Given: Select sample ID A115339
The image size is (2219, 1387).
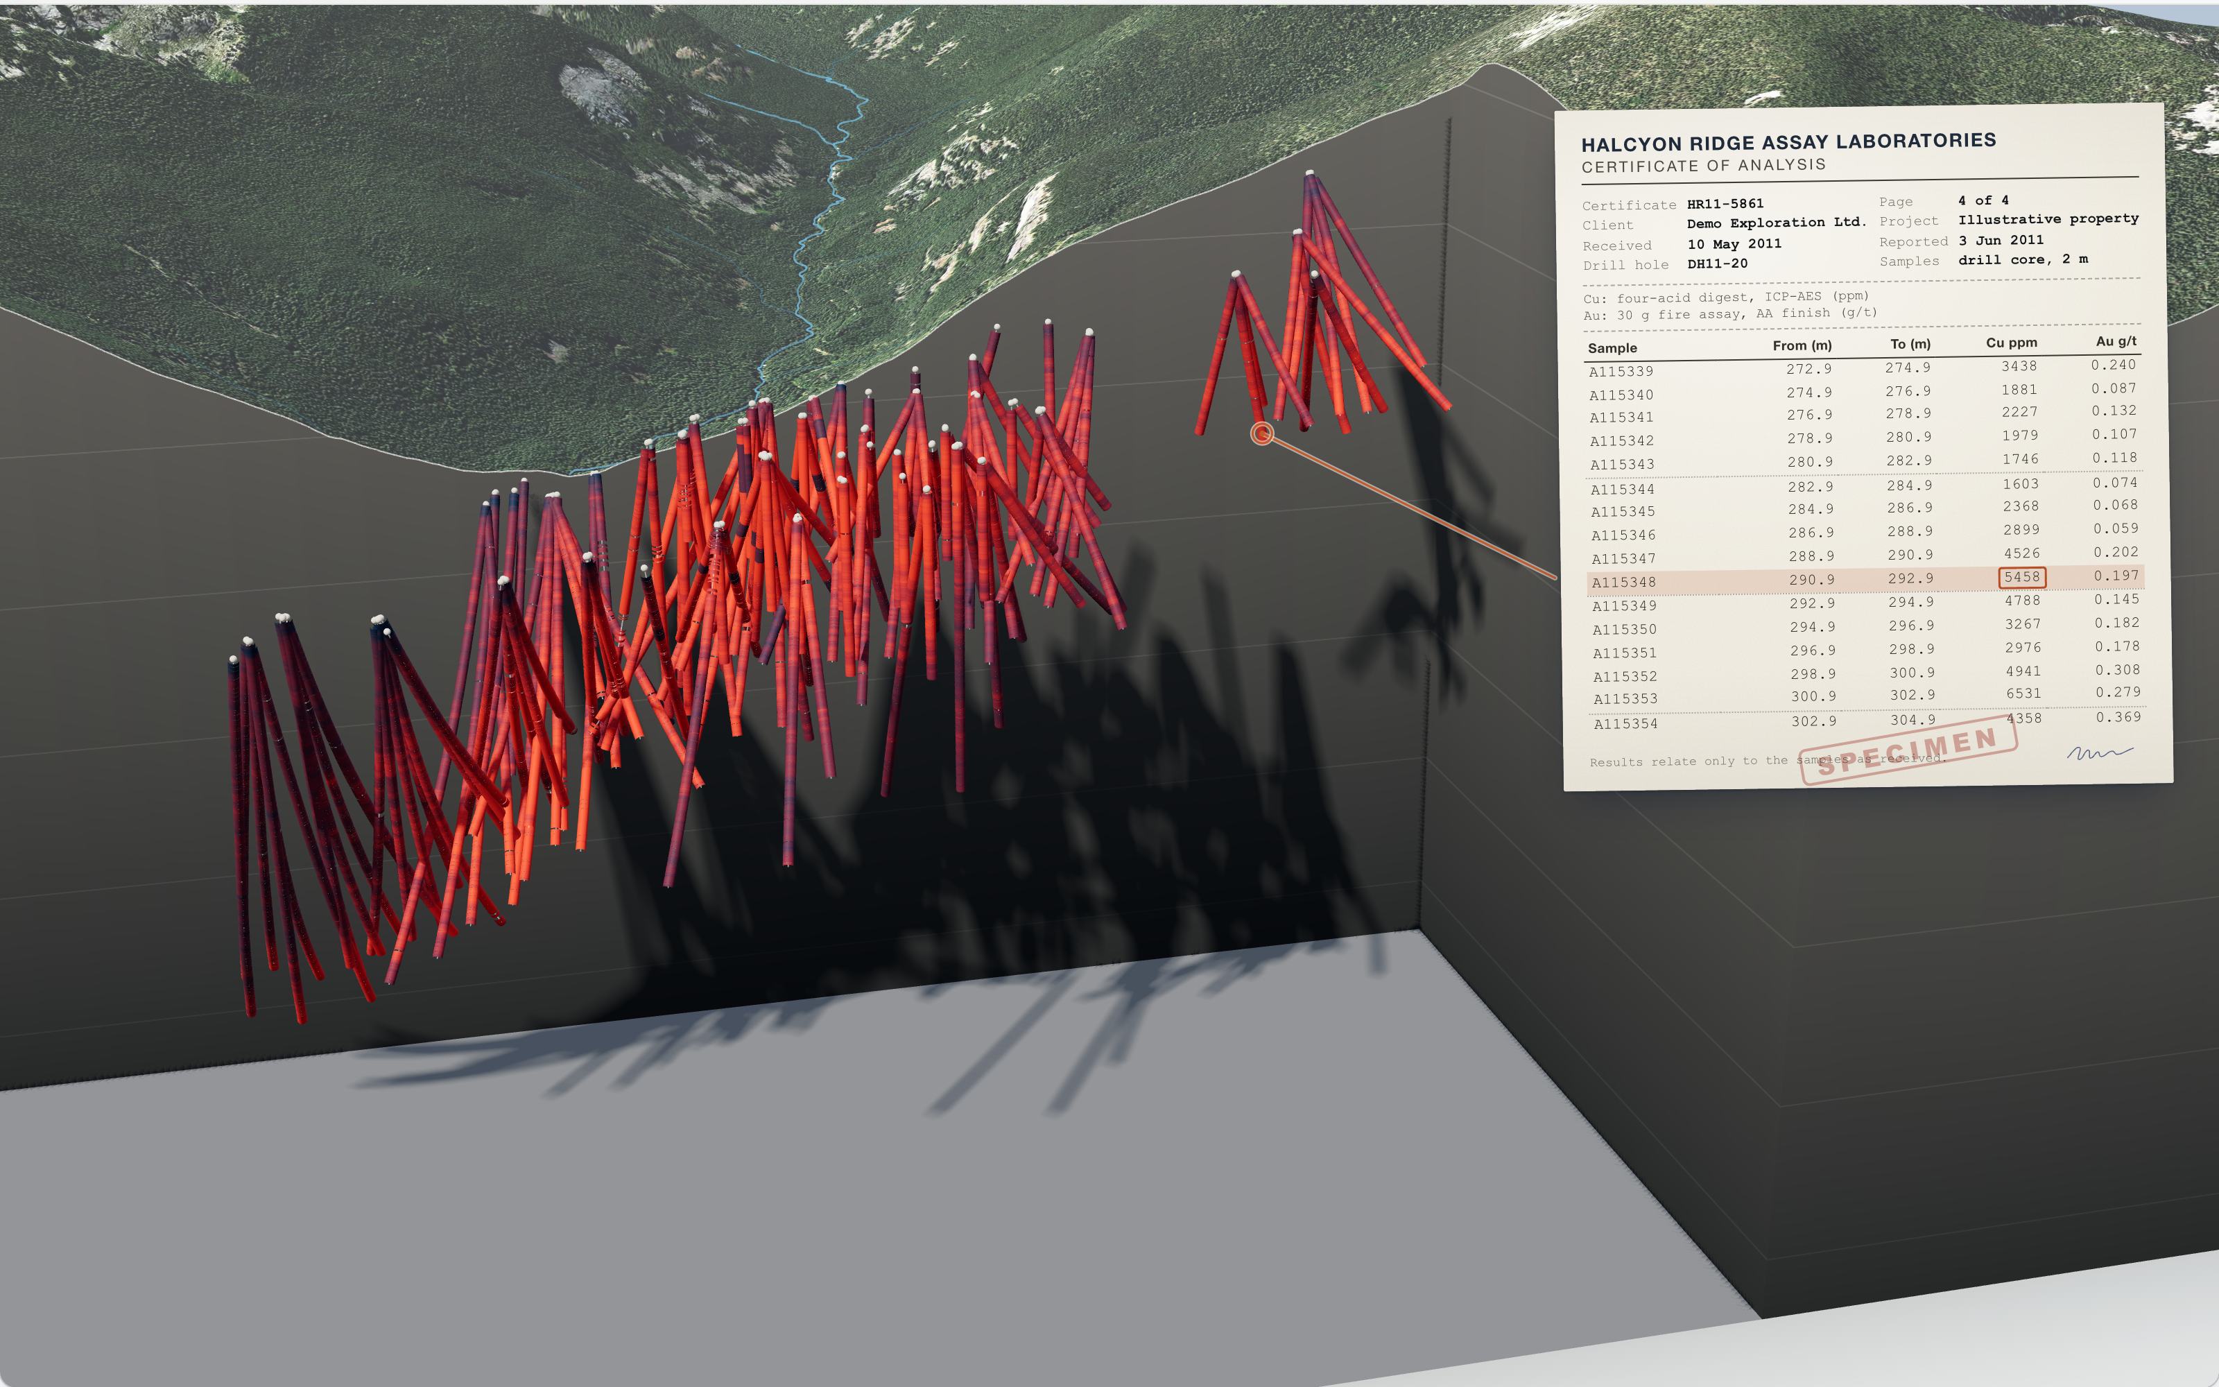Looking at the screenshot, I should [x=1621, y=372].
